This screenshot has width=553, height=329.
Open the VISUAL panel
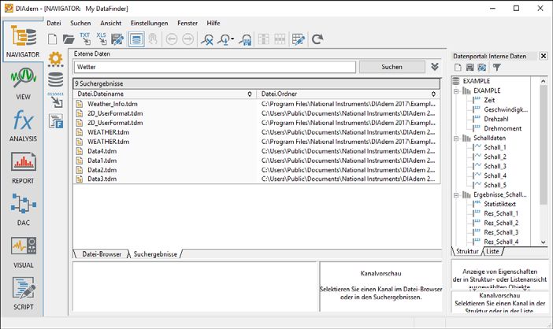click(23, 252)
